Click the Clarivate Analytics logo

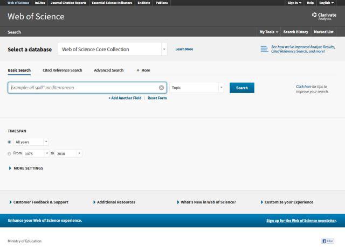tap(324, 16)
